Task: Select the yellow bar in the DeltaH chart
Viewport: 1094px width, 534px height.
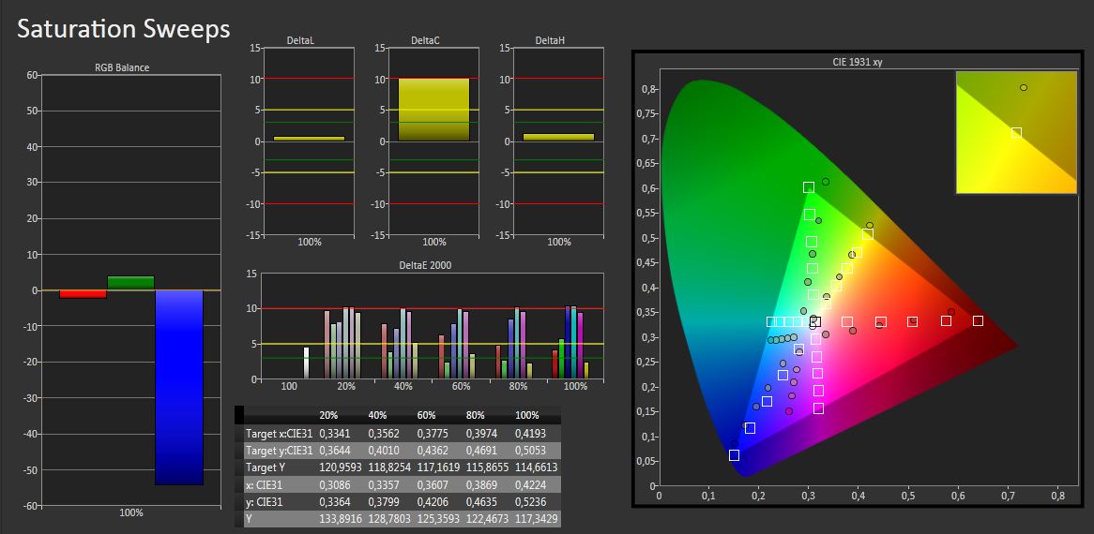Action: pyautogui.click(x=559, y=137)
